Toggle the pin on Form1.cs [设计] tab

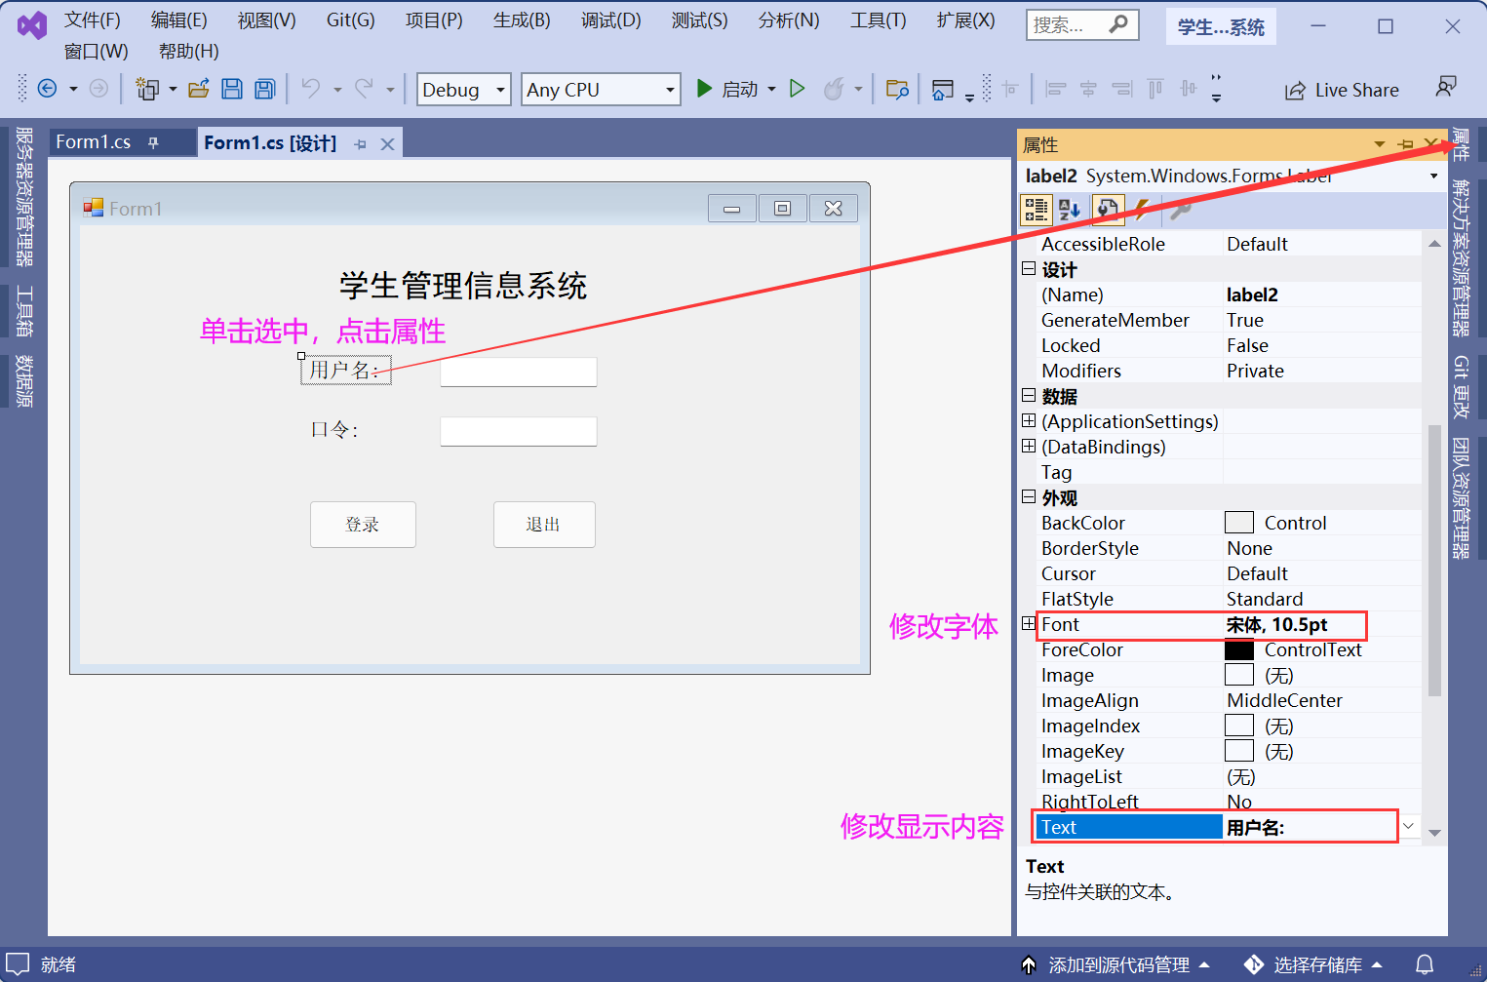pos(360,144)
